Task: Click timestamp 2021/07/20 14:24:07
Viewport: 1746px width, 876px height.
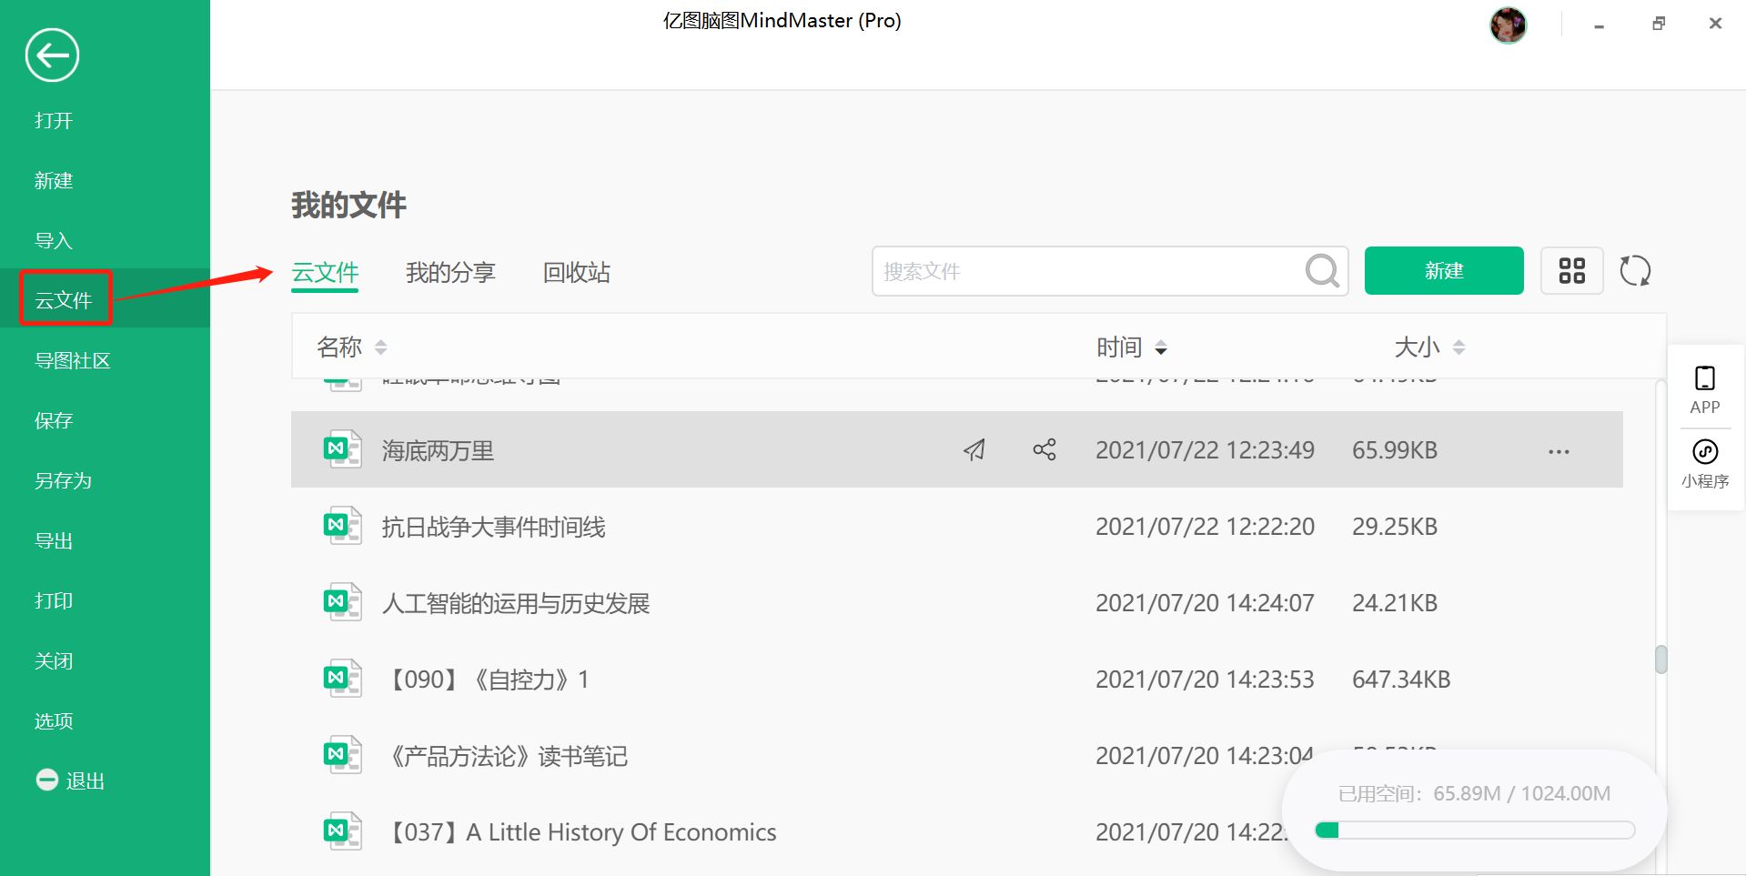Action: coord(1205,603)
